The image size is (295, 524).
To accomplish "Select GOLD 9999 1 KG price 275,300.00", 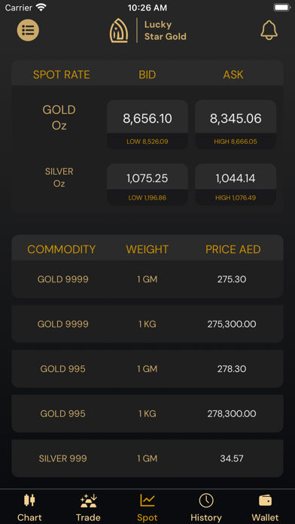I will tap(232, 324).
